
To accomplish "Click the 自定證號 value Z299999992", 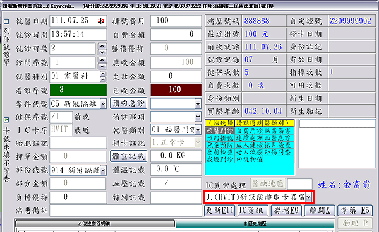I will (x=350, y=21).
